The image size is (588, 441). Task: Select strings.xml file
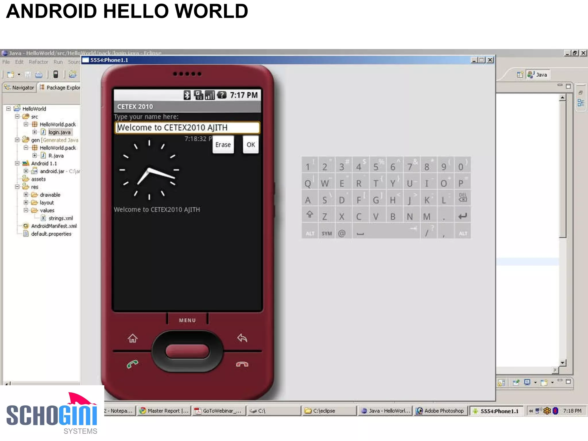61,218
